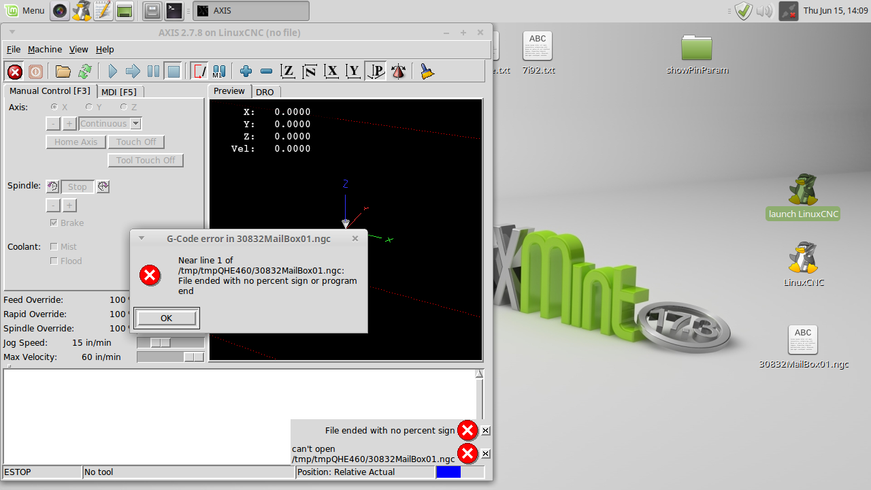Switch to the Preview tab
This screenshot has height=490, width=871.
click(x=229, y=91)
